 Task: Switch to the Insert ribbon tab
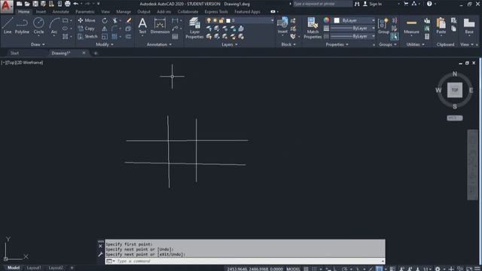(41, 12)
